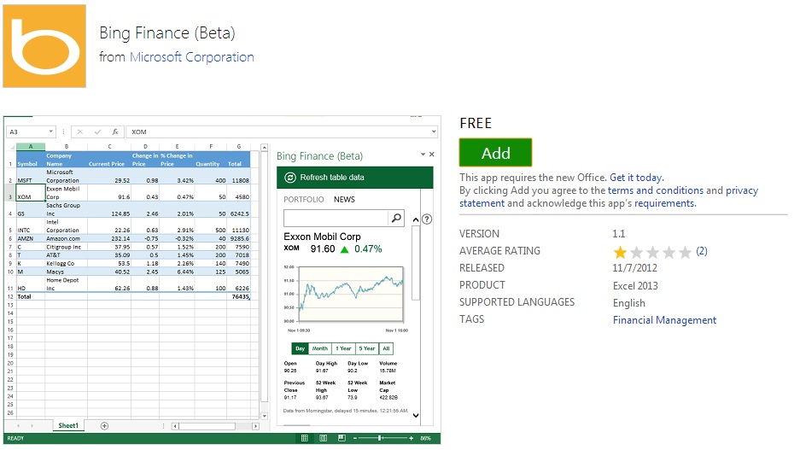Screen dimensions: 794x450
Task: Click the zoom in plus button
Action: point(411,438)
